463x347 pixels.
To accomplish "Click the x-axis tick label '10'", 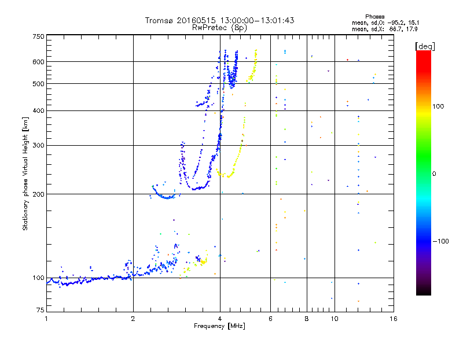I will [x=335, y=319].
